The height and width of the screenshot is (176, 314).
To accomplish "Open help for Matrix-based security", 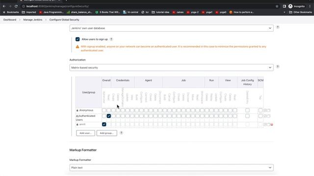I will [x=278, y=66].
